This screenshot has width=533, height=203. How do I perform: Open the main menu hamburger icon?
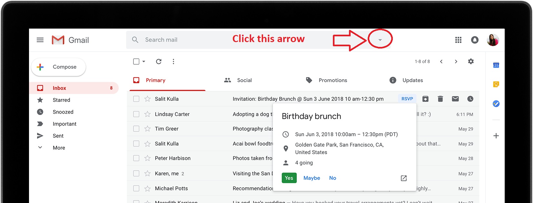click(40, 40)
